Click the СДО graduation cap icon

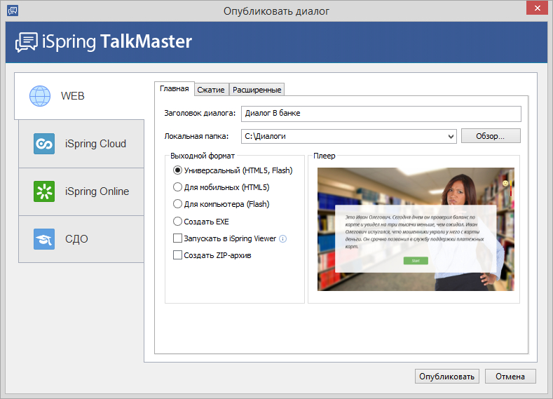(x=44, y=239)
